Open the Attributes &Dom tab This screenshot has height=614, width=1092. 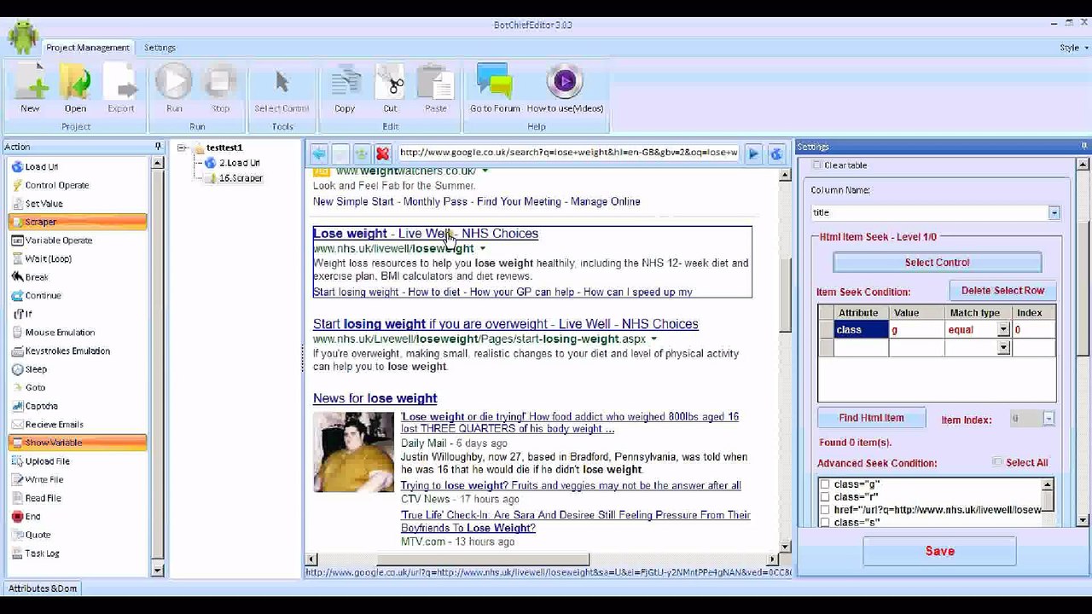coord(43,588)
